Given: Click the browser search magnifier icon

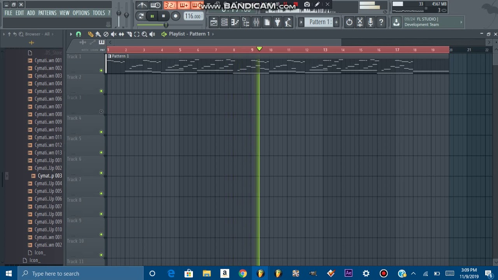Looking at the screenshot, I should 21,34.
